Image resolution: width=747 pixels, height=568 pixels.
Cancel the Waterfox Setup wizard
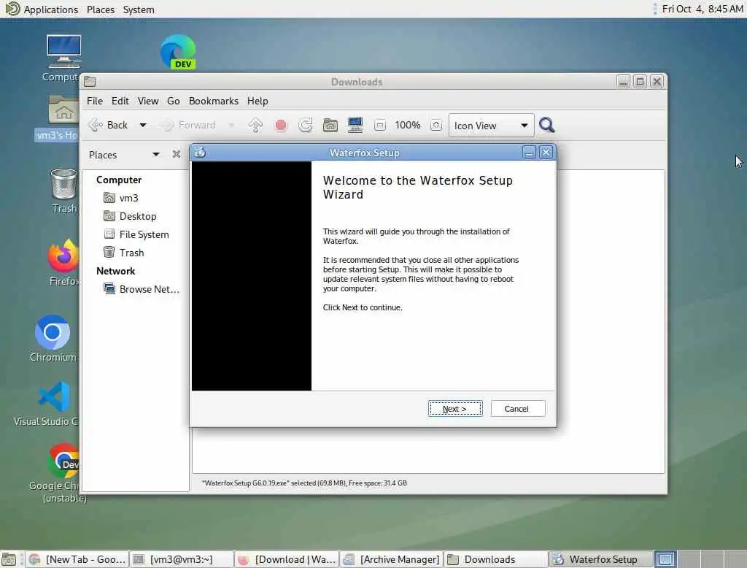517,409
